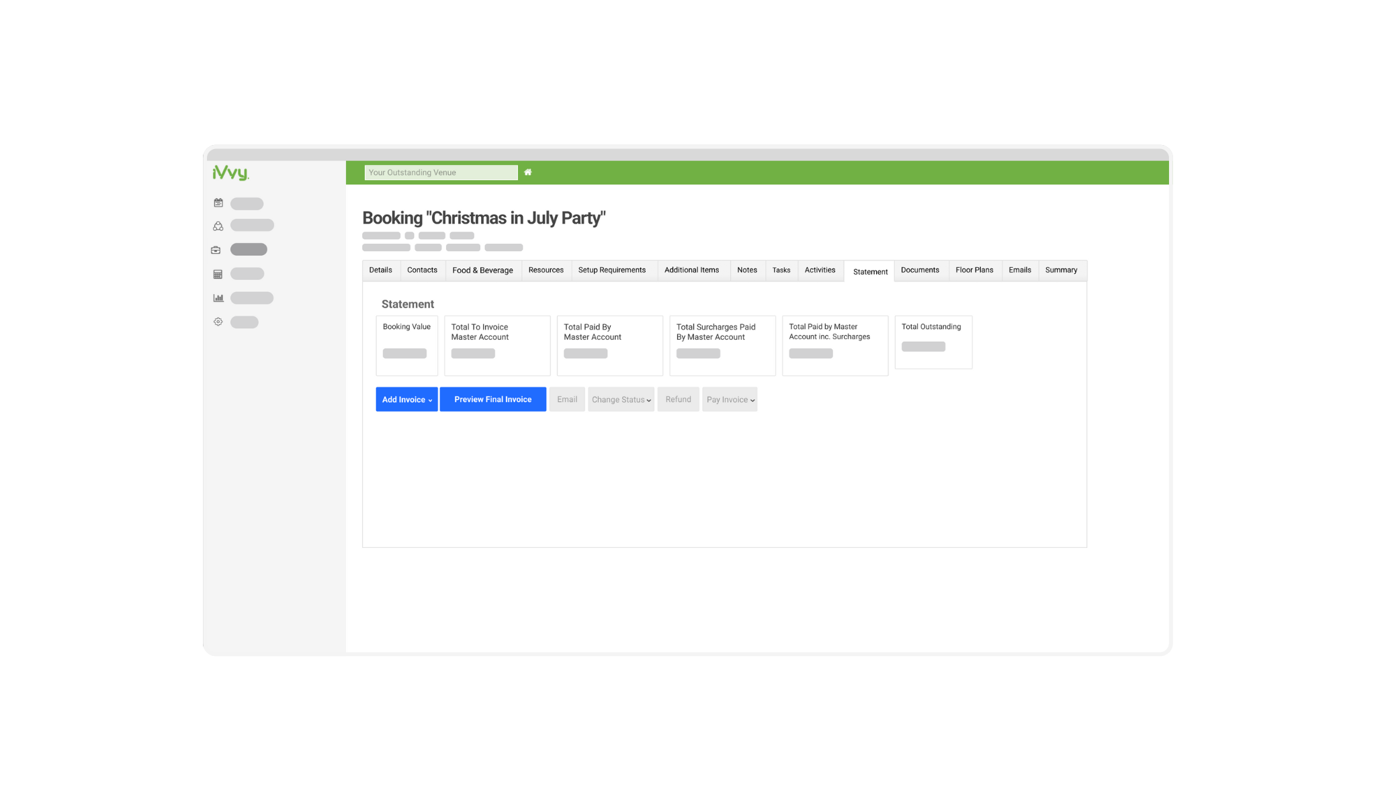Click the Preview Final Invoice button
This screenshot has height=801, width=1376.
tap(492, 399)
